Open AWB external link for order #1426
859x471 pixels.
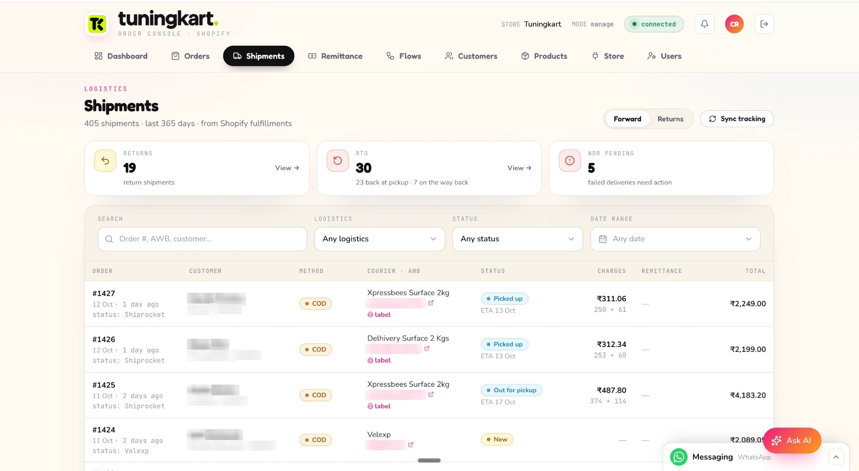click(427, 349)
